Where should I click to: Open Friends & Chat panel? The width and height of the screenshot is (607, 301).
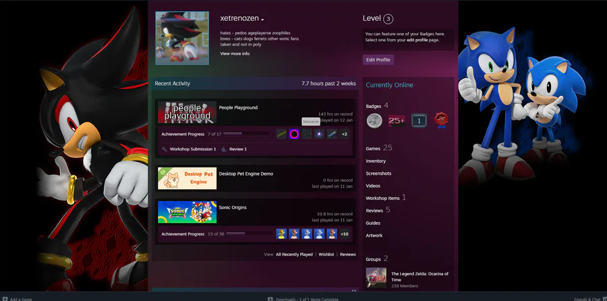pyautogui.click(x=588, y=299)
